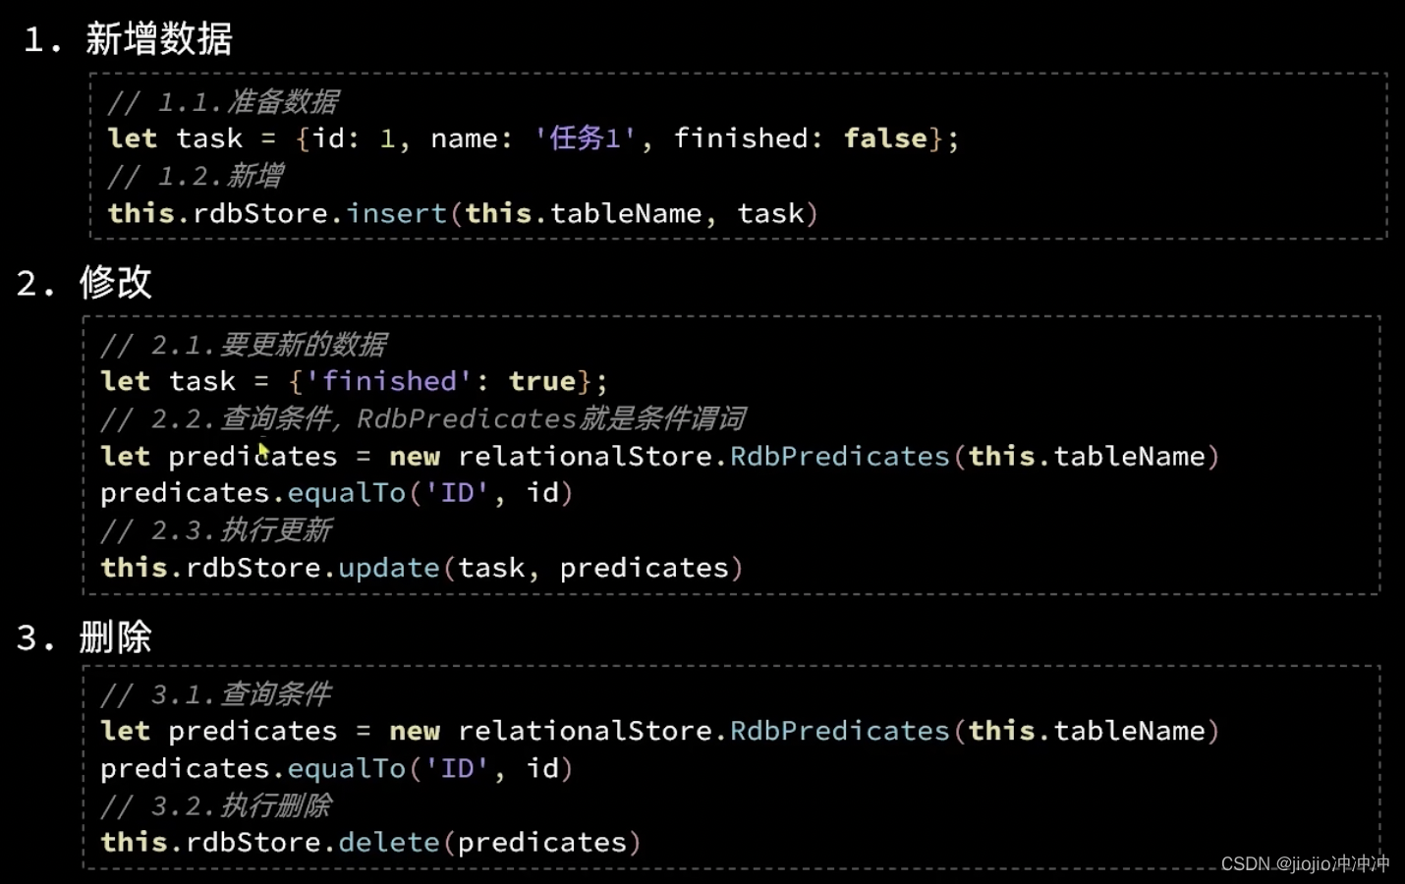1405x884 pixels.
Task: Click the comment '// 2.3.执行更新'
Action: (x=216, y=531)
